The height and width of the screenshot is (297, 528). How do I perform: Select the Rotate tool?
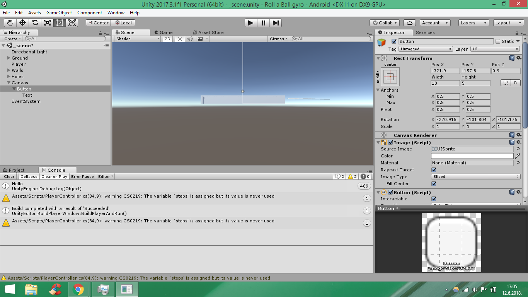pos(34,23)
